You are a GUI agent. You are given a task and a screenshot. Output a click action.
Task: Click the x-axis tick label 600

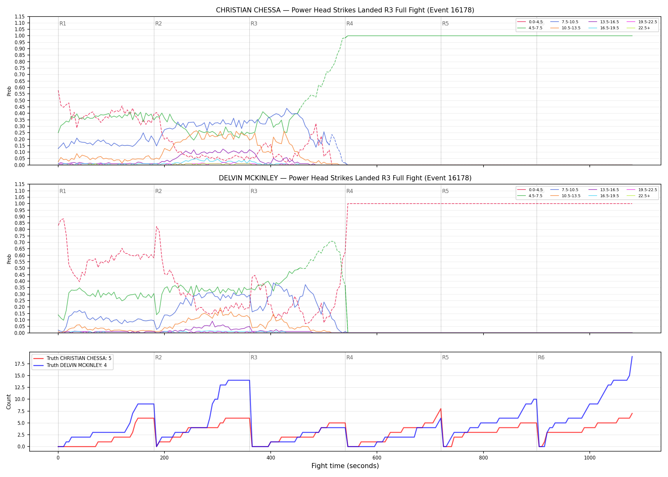377,458
